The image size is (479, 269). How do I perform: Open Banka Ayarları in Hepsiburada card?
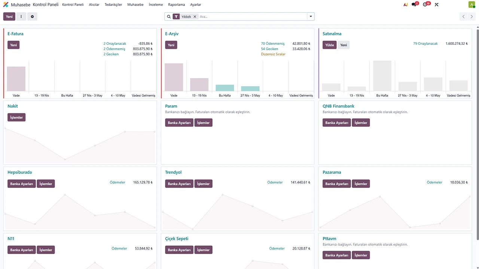pyautogui.click(x=22, y=183)
